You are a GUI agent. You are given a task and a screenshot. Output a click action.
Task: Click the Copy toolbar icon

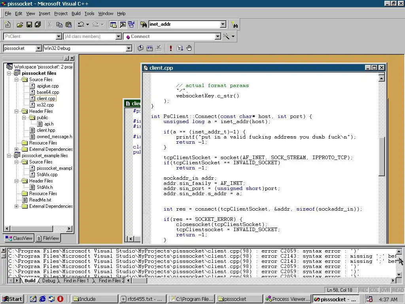coord(59,25)
